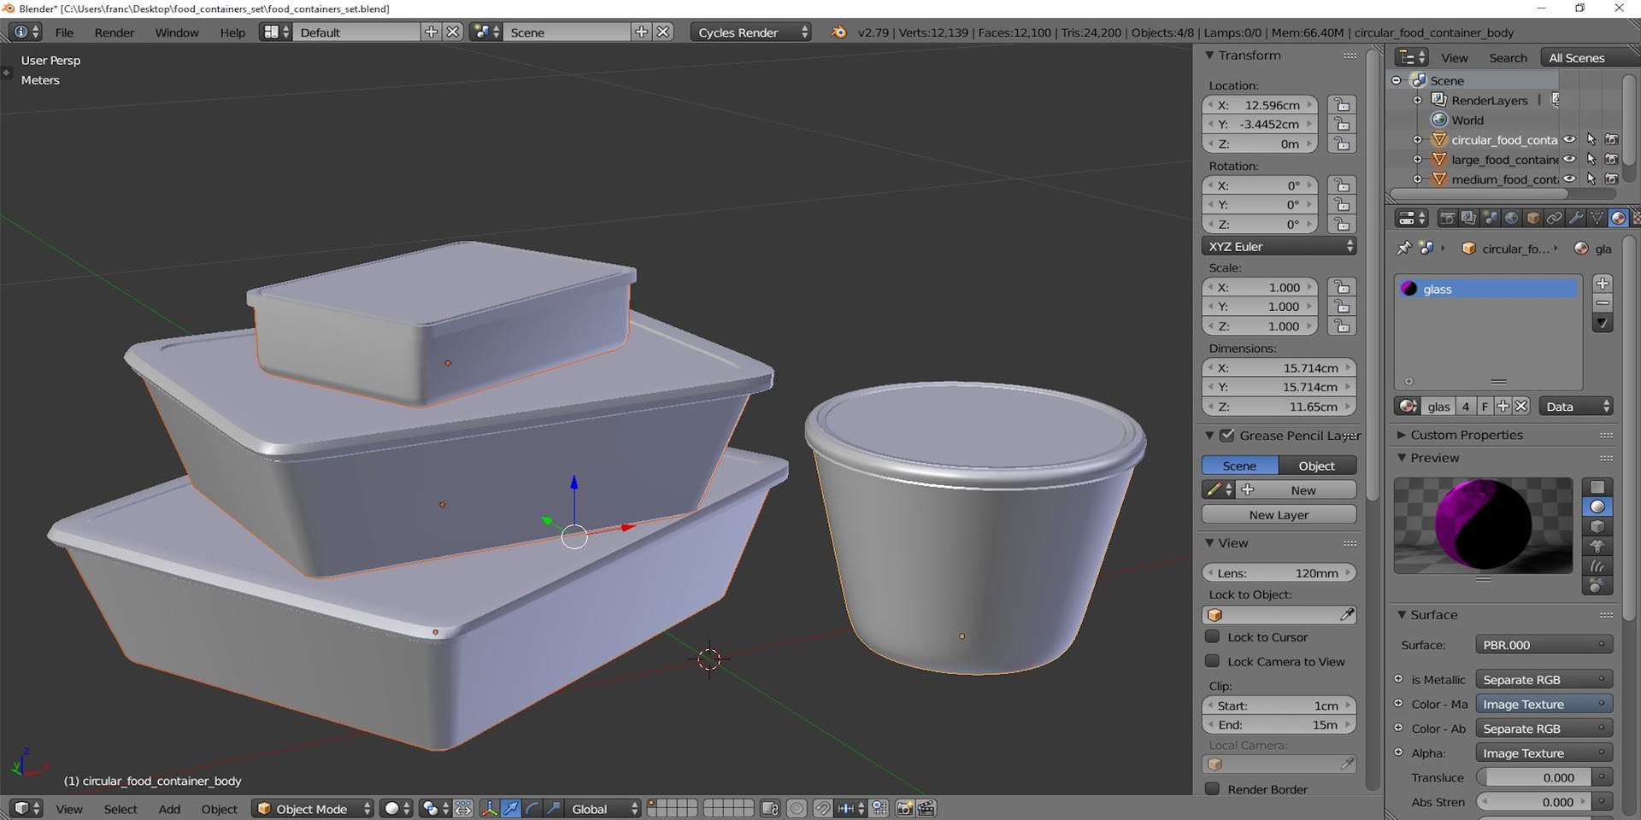The image size is (1641, 820).
Task: Click the scale manipulator icon
Action: [x=553, y=808]
